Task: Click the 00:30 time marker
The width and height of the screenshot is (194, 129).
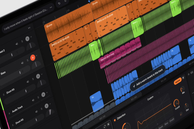Action: coord(102,117)
